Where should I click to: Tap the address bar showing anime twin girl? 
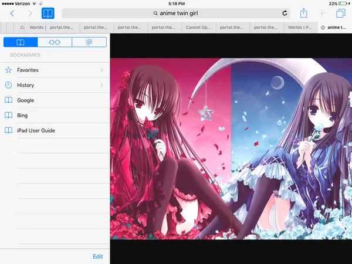(x=176, y=13)
